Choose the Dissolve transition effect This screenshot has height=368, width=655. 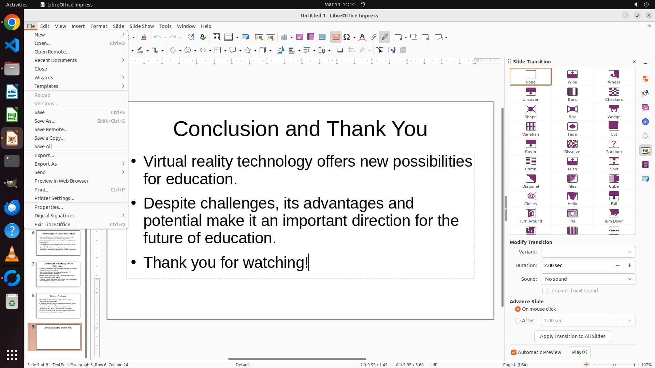pos(572,146)
